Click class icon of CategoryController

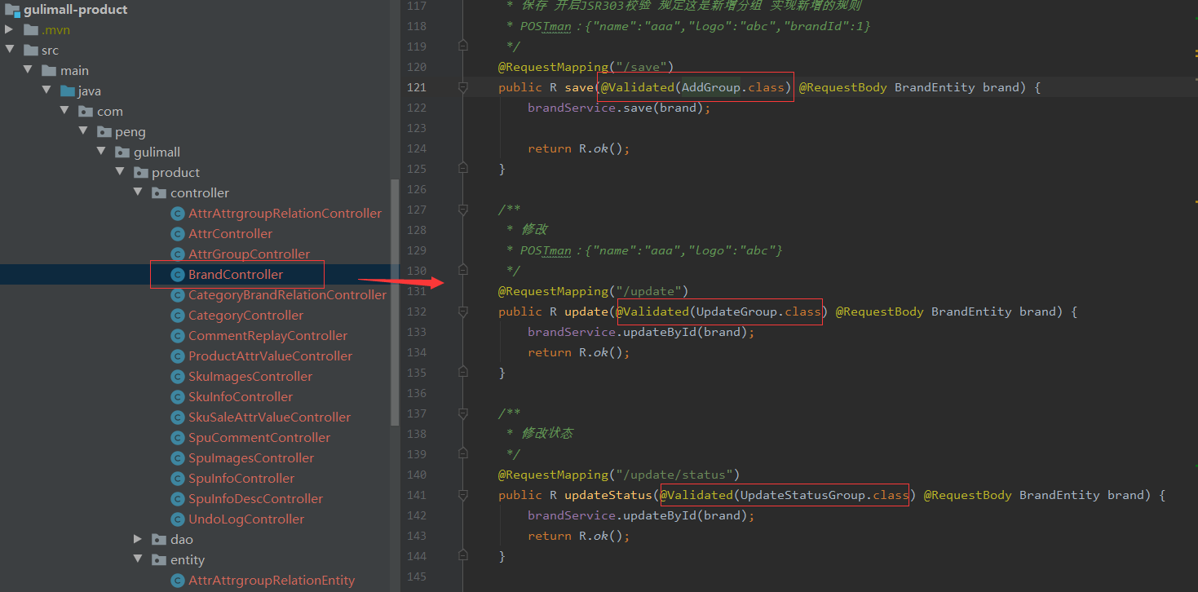(177, 316)
